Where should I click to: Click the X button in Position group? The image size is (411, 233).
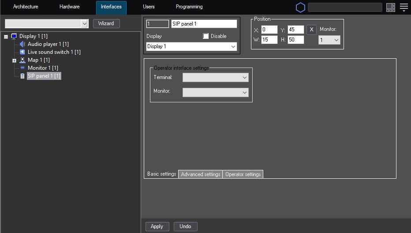[311, 30]
